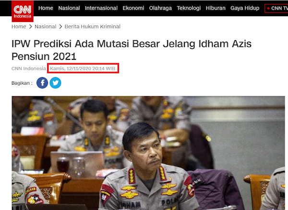Viewport: 288px width, 210px height.
Task: Click the highlighted publication date text
Action: (83, 68)
